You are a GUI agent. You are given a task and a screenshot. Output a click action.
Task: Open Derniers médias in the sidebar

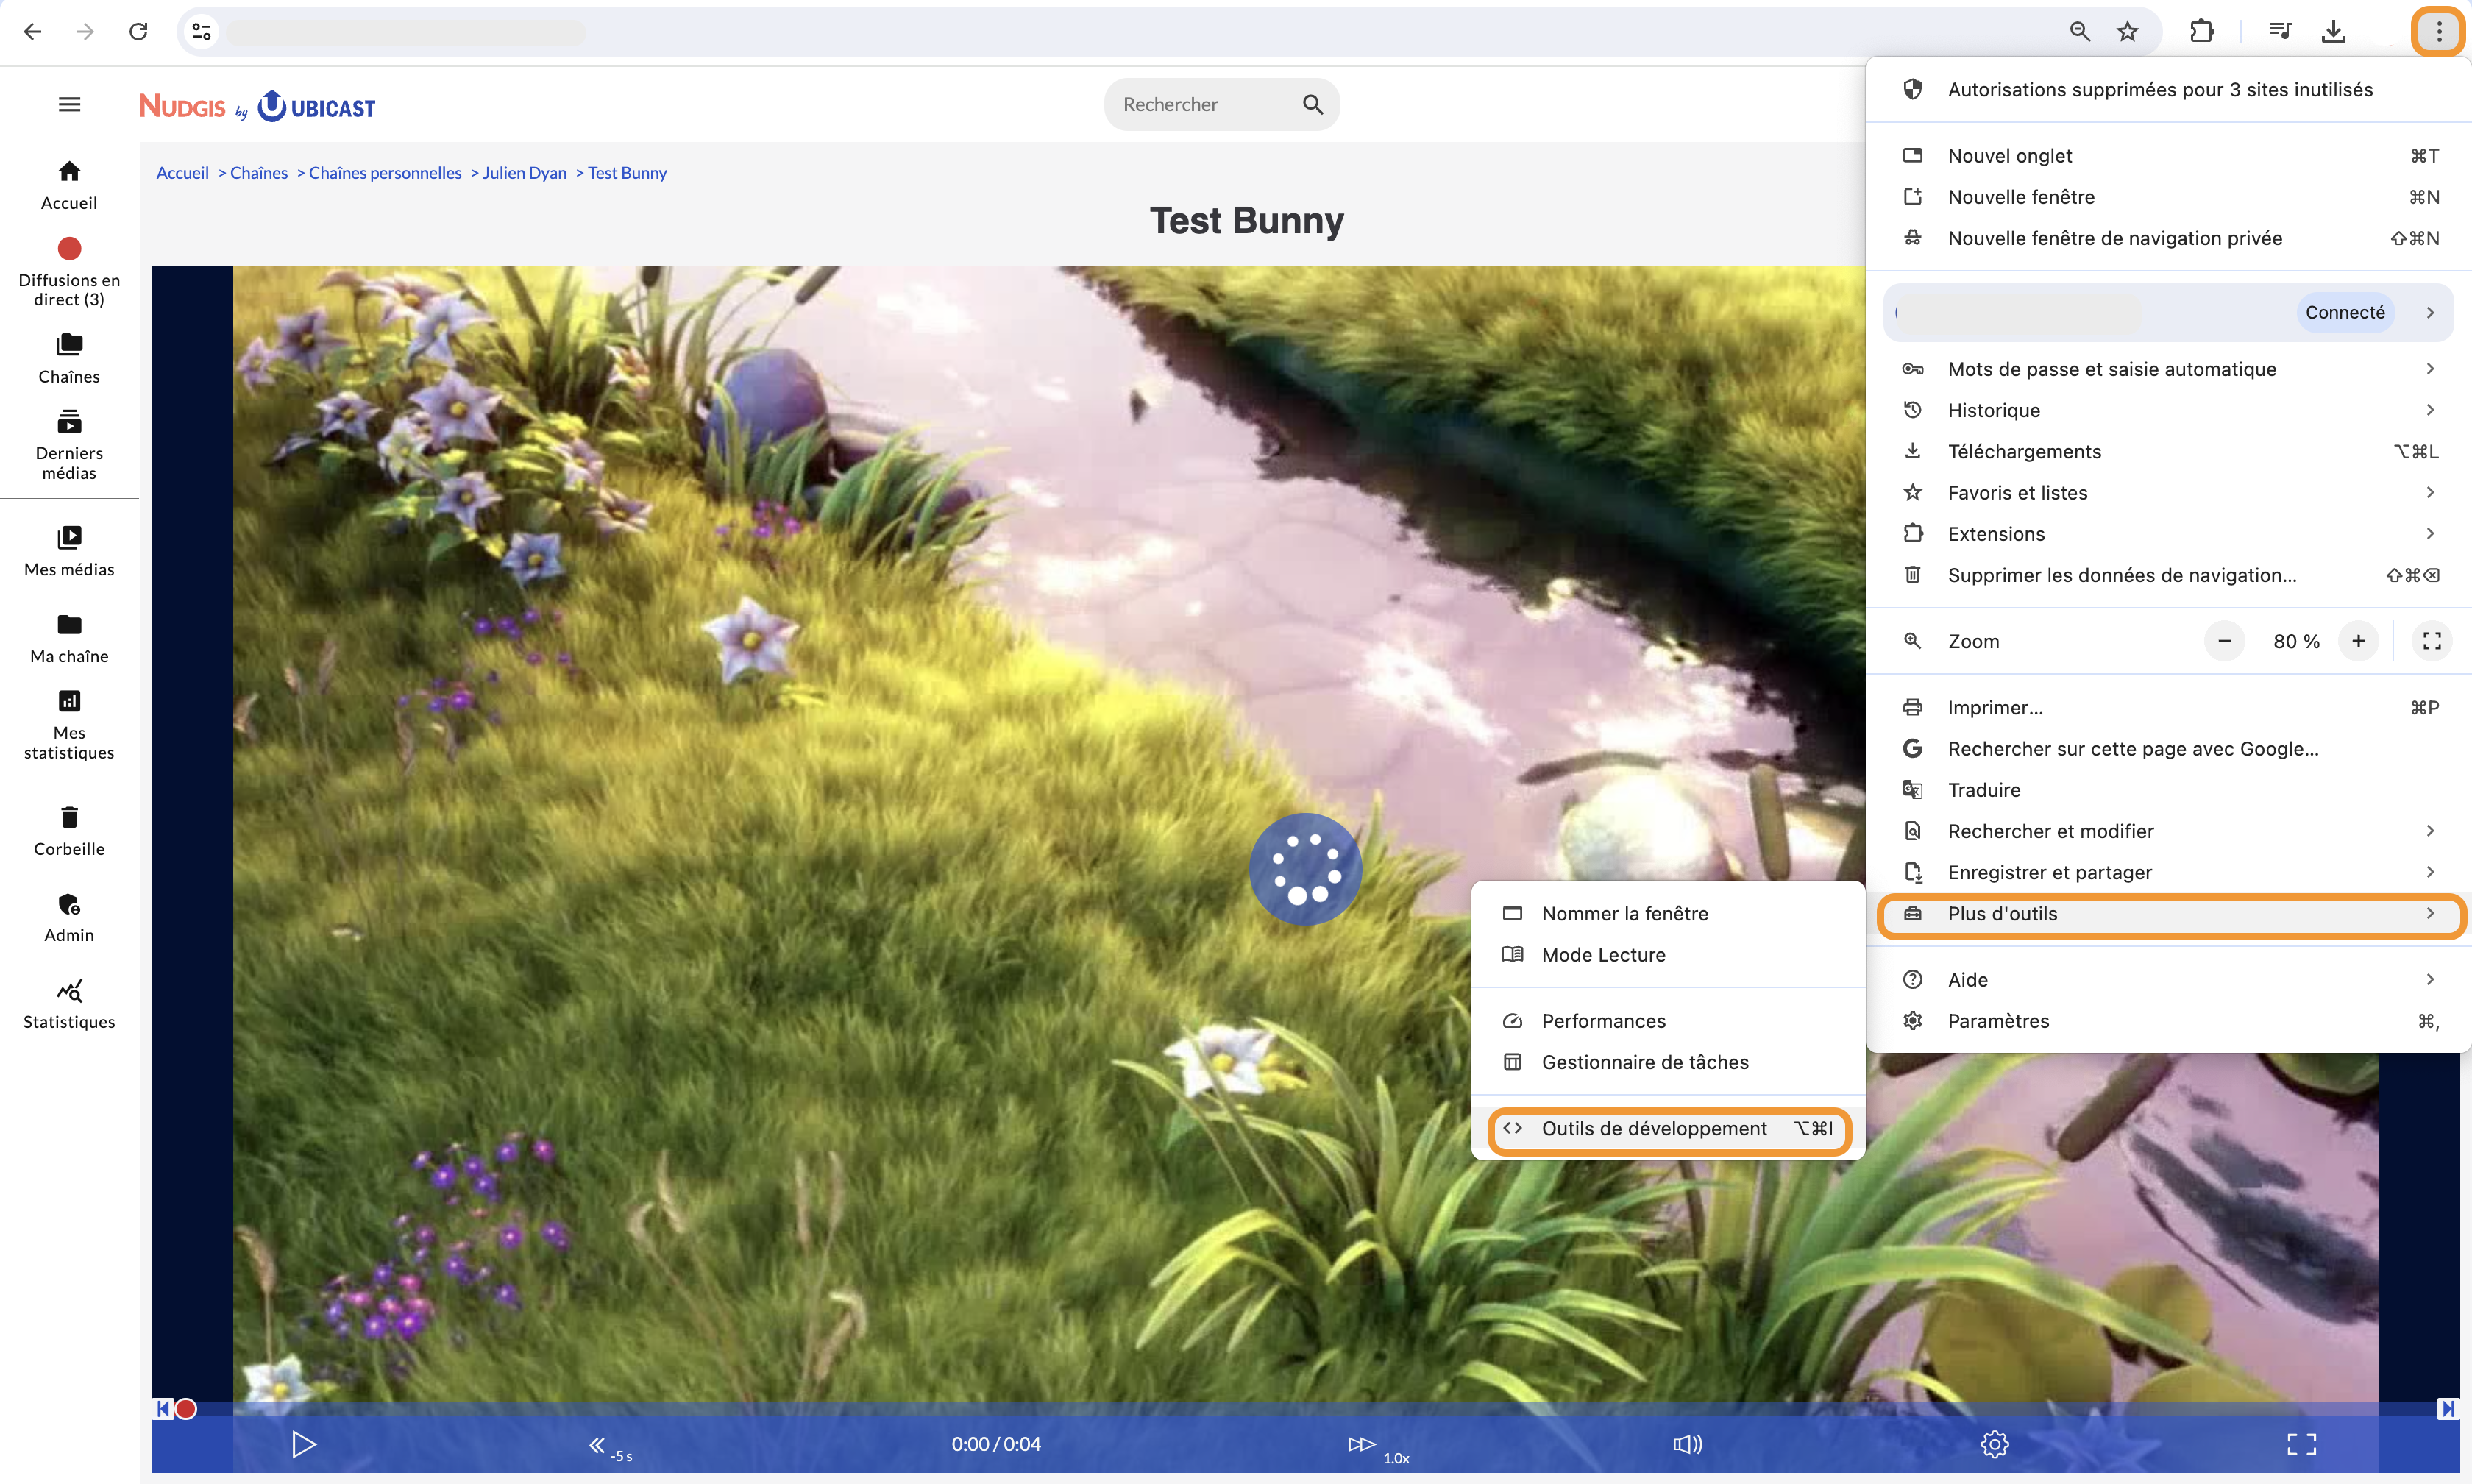(x=69, y=446)
